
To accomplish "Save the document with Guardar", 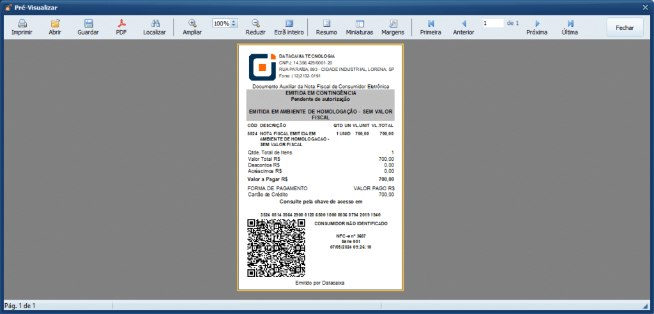I will coord(88,27).
